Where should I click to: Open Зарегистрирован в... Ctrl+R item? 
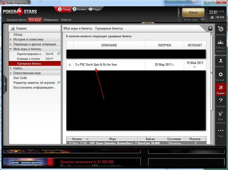click(x=35, y=54)
